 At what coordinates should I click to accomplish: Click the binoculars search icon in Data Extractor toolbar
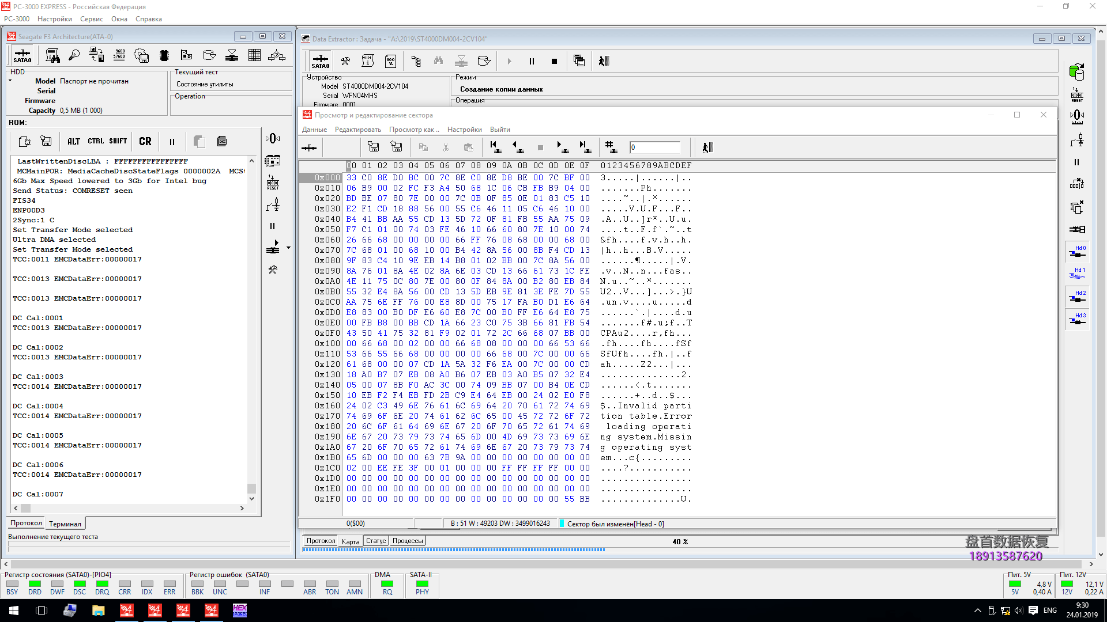(438, 61)
